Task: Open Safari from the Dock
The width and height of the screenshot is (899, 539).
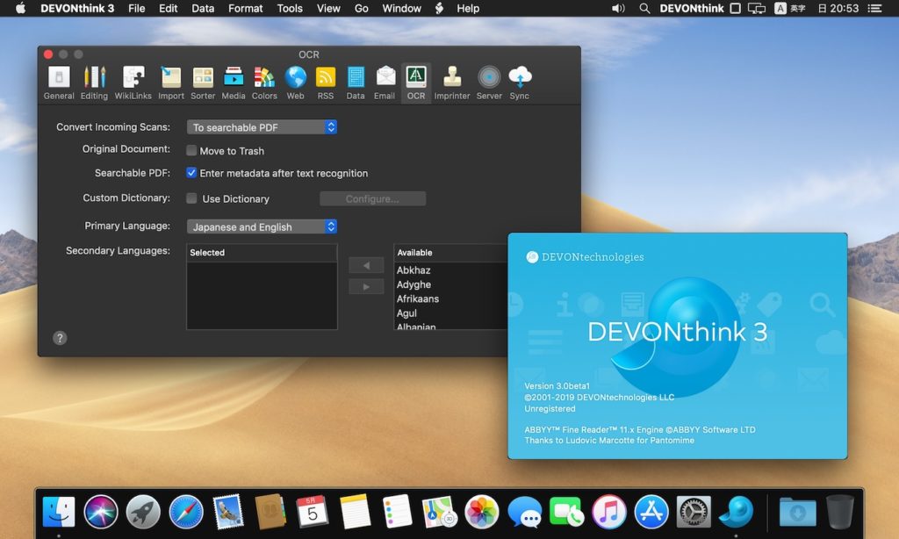Action: tap(185, 510)
